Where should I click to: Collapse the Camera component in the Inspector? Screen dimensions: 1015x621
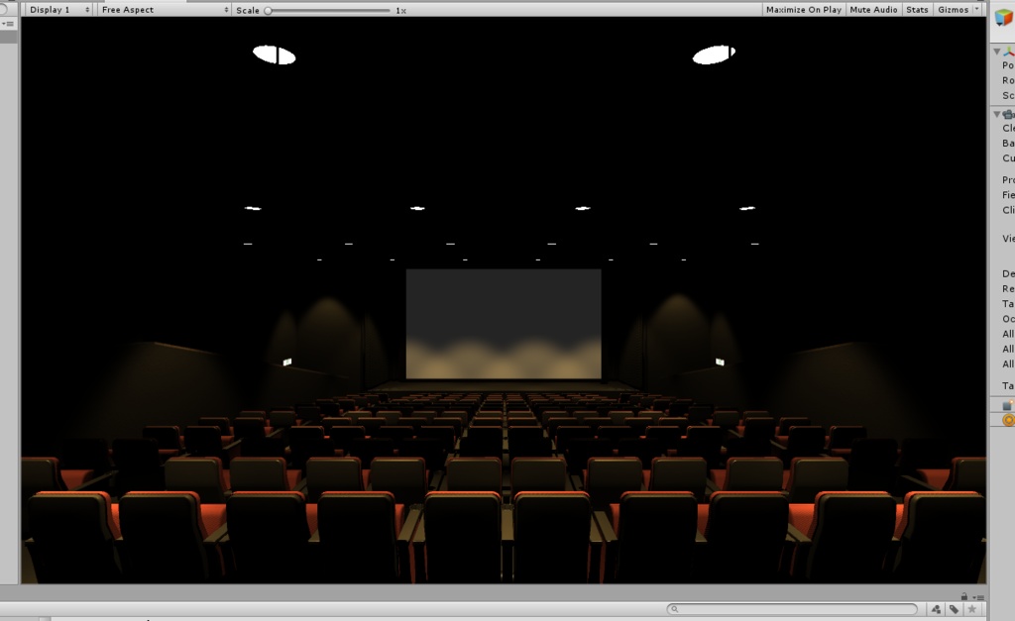tap(997, 115)
